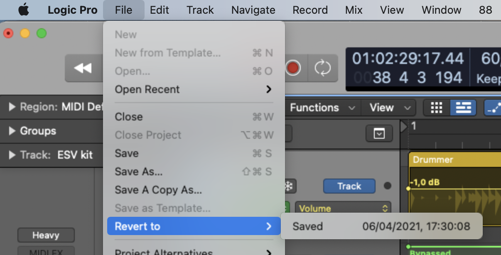
Task: Open the Volume automation parameter dropdown
Action: click(343, 208)
